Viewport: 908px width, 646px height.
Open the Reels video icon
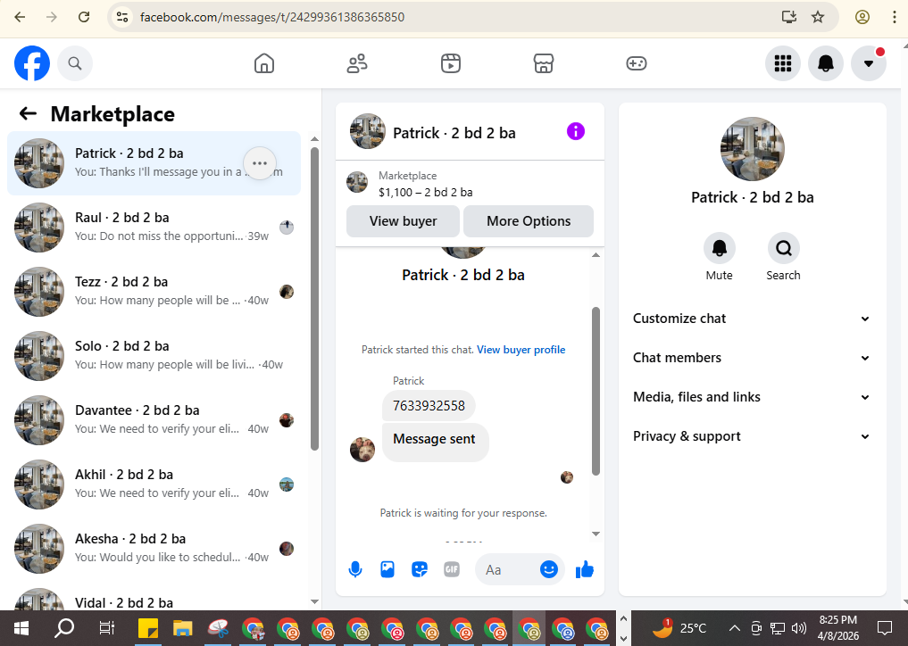pos(451,63)
